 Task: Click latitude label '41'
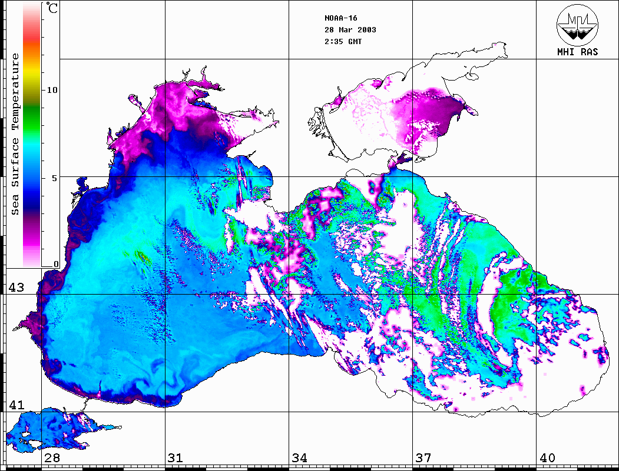pos(16,405)
